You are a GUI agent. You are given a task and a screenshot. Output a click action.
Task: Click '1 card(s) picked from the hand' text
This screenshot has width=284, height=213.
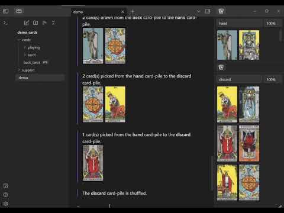112,135
